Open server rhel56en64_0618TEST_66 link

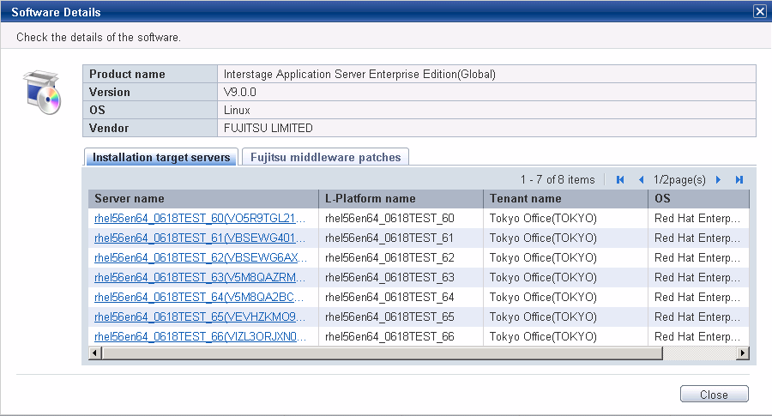point(201,336)
